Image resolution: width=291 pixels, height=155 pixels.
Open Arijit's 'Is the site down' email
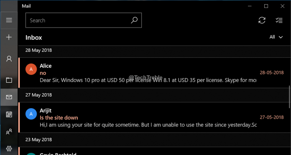tap(154, 117)
